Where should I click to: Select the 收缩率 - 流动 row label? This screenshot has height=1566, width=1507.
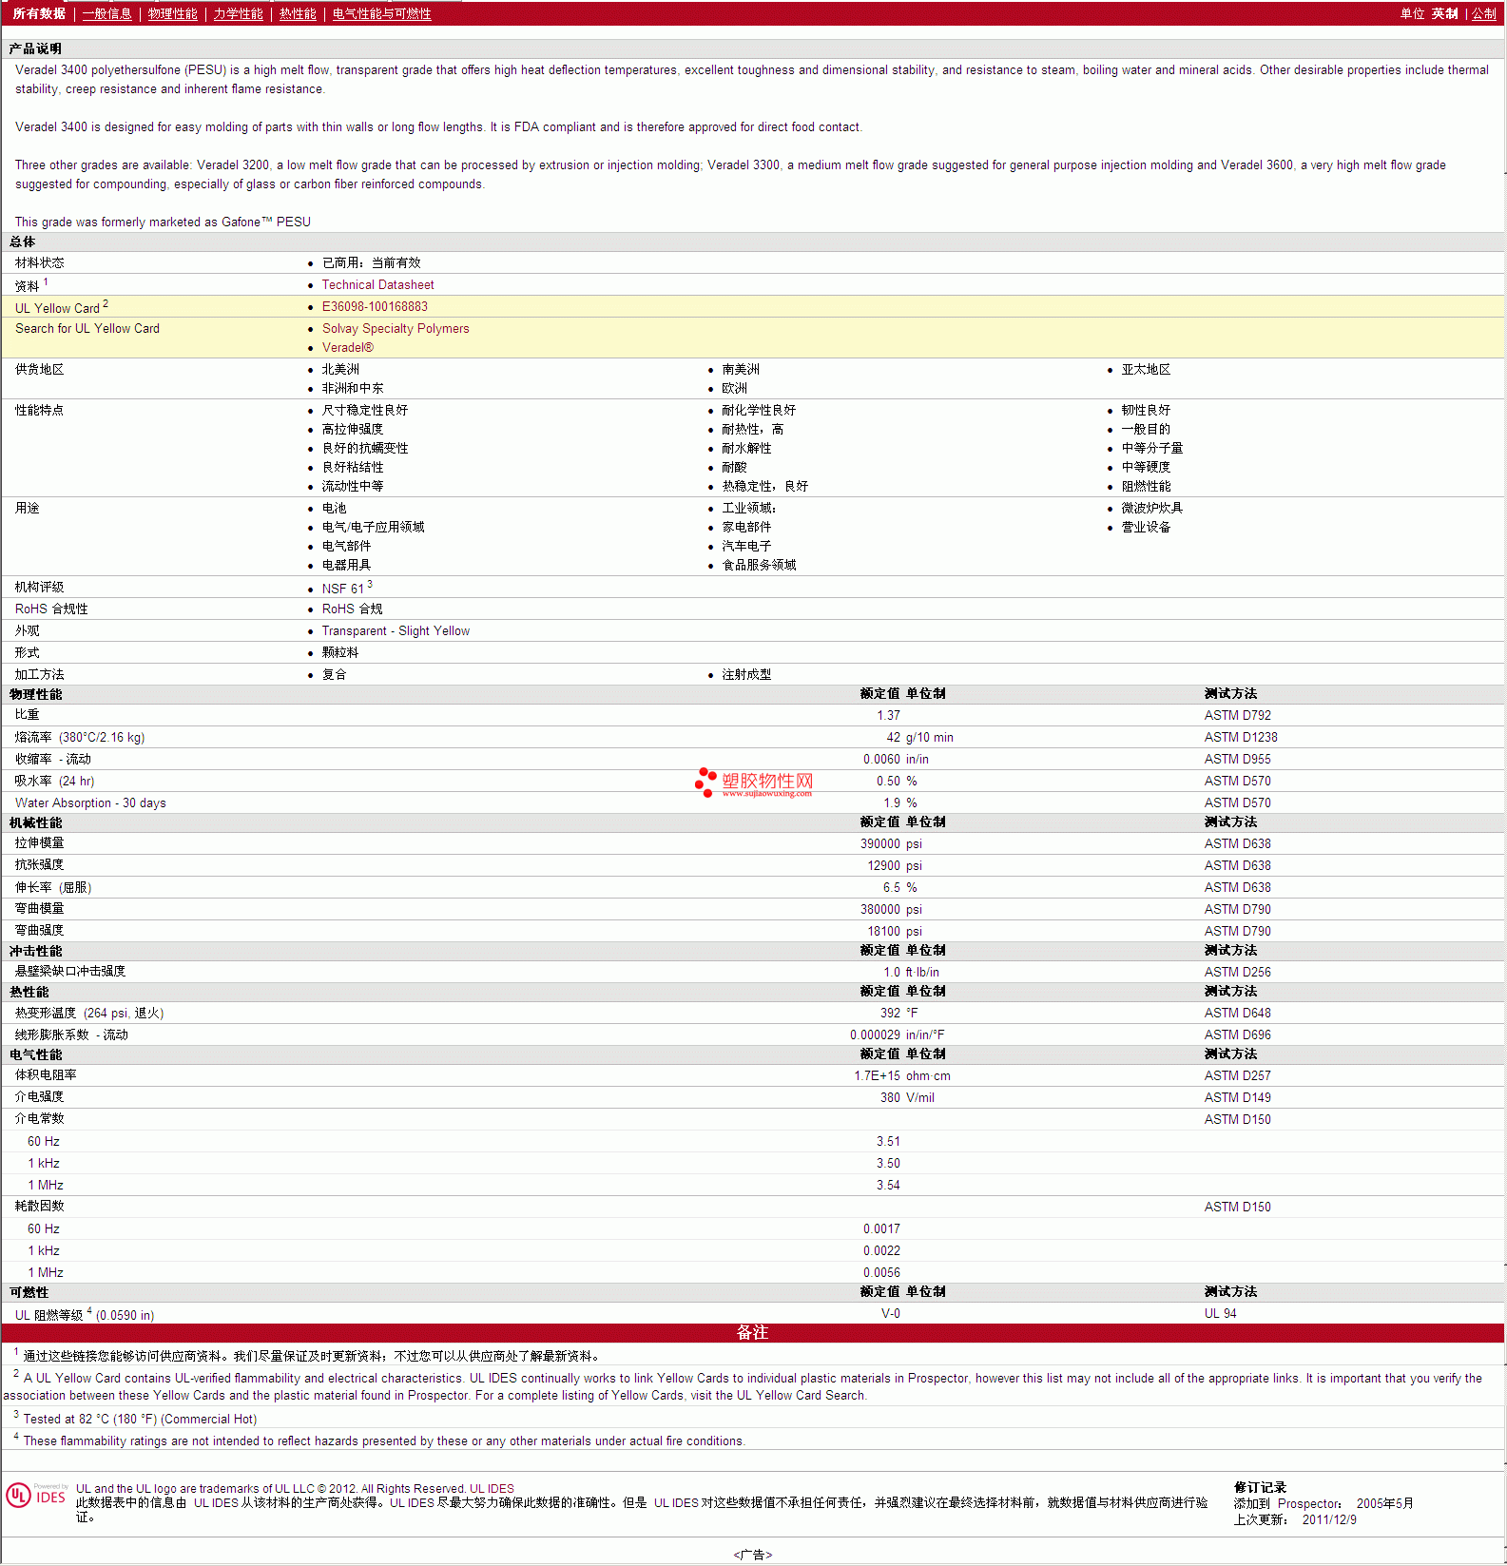[x=53, y=759]
